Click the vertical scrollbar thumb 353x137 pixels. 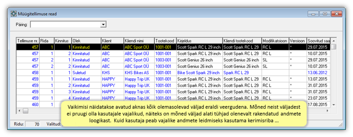click(x=334, y=47)
